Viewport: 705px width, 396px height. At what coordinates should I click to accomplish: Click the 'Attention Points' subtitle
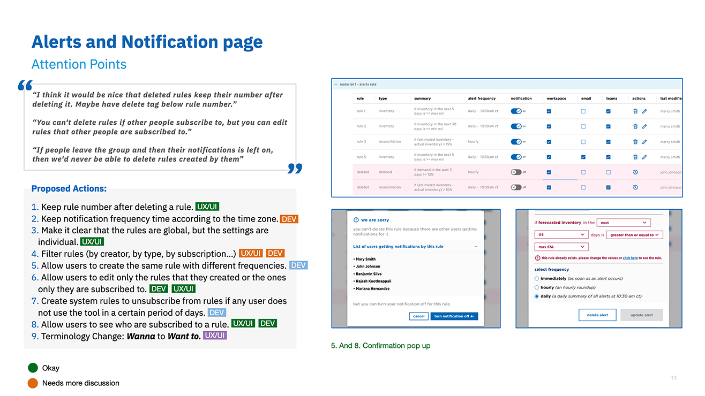click(79, 64)
